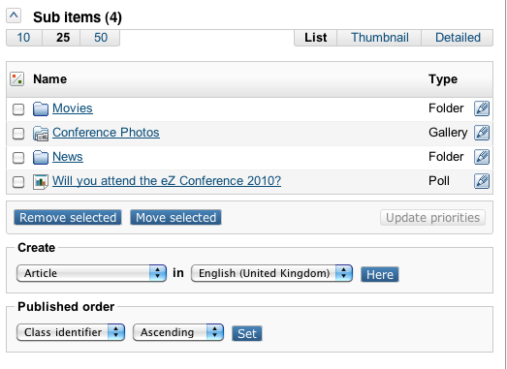Click the Conference Photos gallery icon
This screenshot has height=369, width=507.
41,133
